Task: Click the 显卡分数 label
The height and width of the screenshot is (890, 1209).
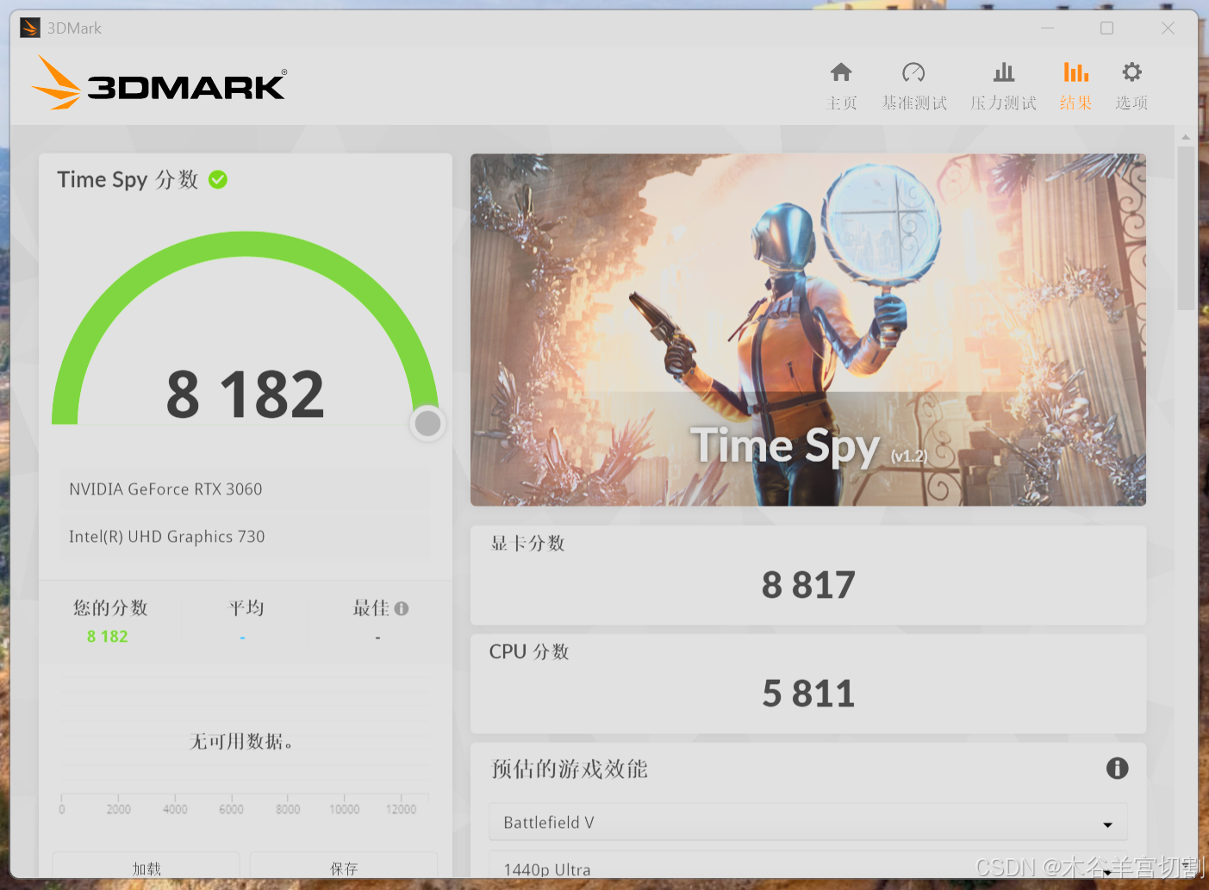Action: pyautogui.click(x=527, y=543)
